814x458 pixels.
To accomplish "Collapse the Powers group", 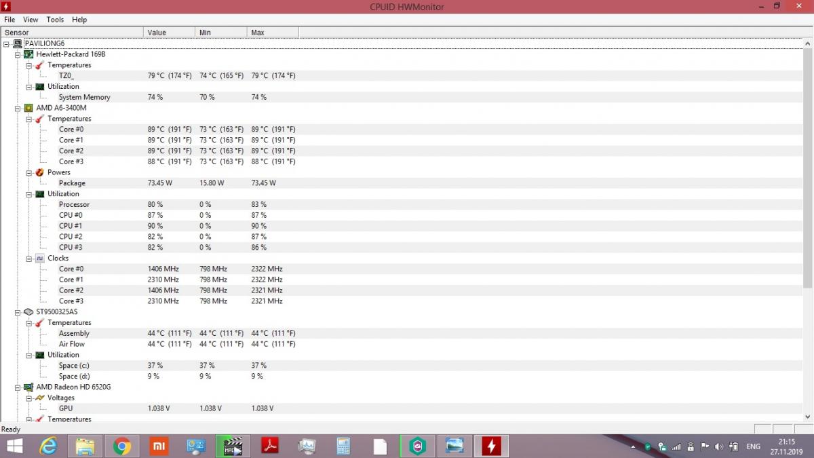I will click(29, 172).
